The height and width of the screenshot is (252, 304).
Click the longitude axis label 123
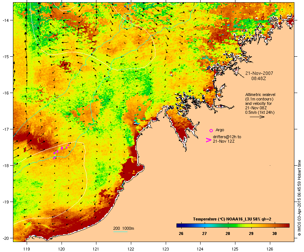pos(166,249)
